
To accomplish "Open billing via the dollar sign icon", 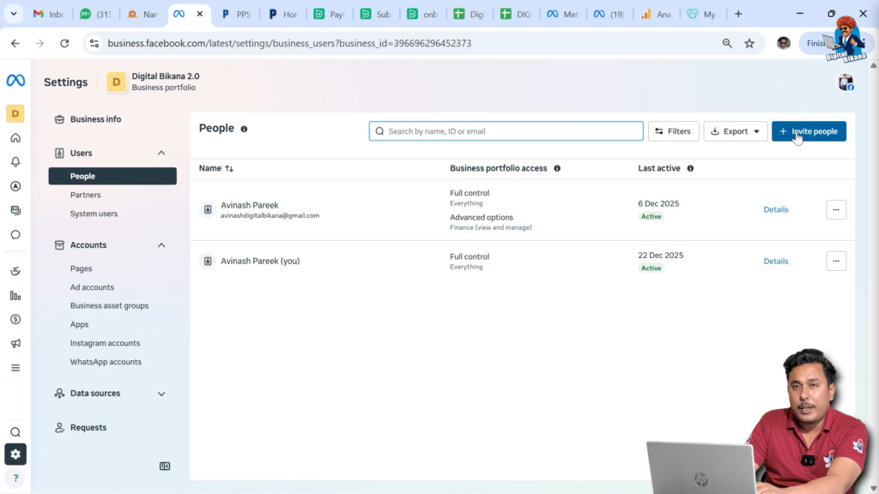I will (x=15, y=319).
